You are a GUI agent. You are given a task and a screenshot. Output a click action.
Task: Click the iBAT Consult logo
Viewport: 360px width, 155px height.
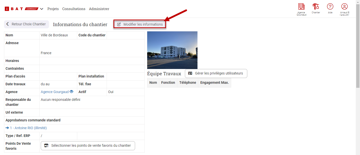[x=21, y=9]
